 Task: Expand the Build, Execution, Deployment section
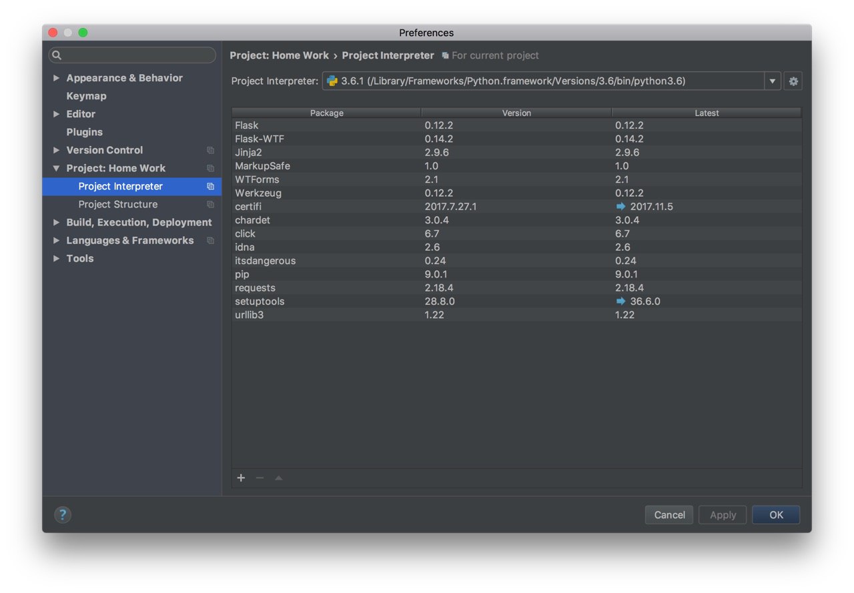56,222
